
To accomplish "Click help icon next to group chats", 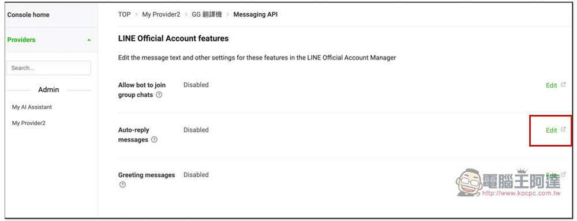I will click(159, 95).
